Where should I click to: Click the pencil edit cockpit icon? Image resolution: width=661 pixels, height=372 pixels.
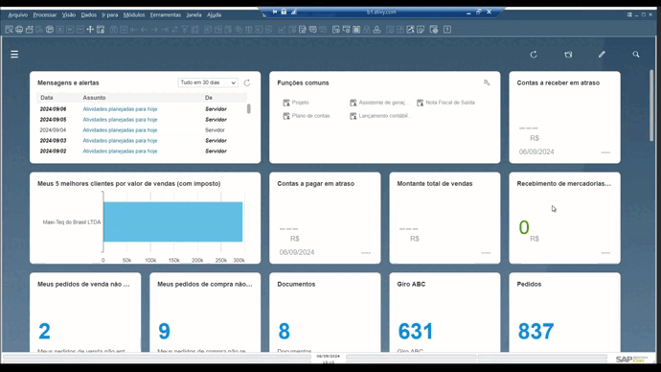pyautogui.click(x=602, y=55)
